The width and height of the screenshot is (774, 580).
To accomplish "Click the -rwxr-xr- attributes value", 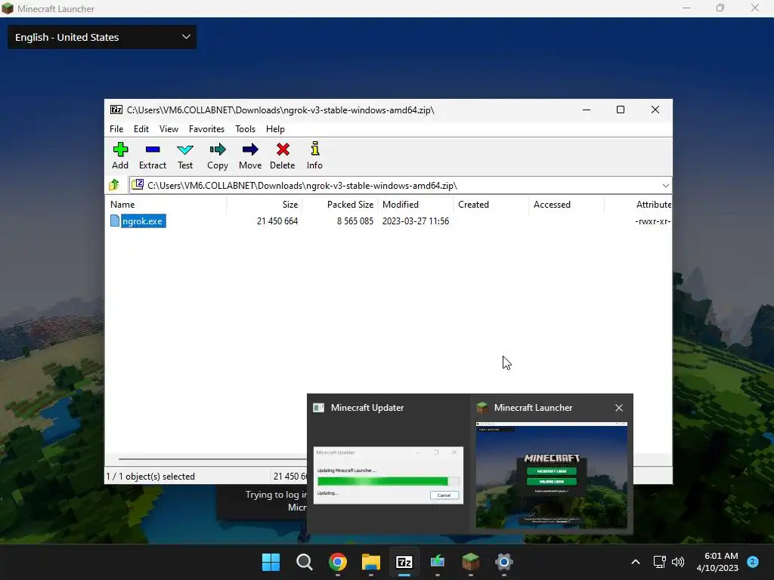I will [x=652, y=221].
